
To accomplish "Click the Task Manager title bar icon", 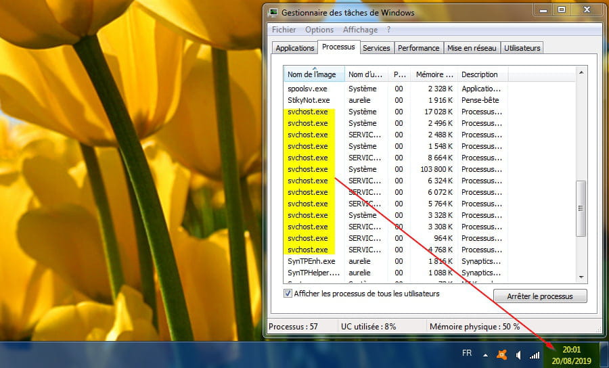I will (273, 13).
